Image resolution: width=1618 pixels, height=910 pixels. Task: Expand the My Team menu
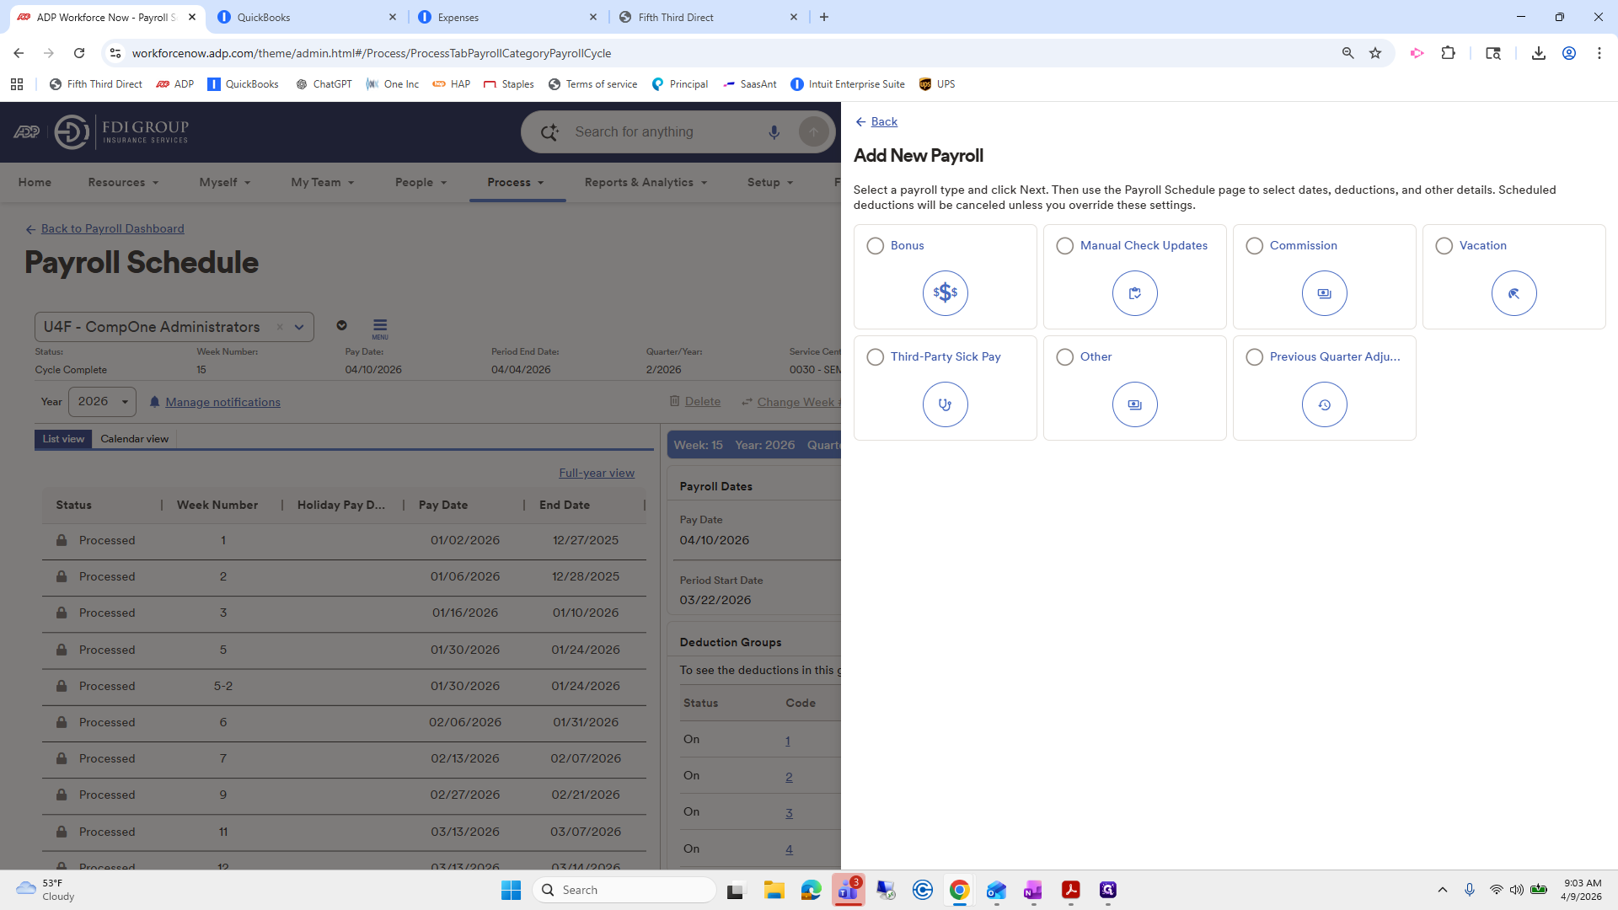(323, 182)
